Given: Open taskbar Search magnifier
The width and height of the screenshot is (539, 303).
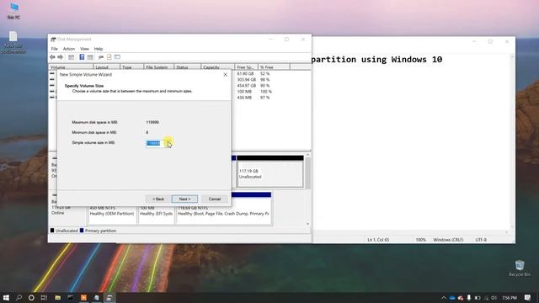Looking at the screenshot, I should 19,297.
